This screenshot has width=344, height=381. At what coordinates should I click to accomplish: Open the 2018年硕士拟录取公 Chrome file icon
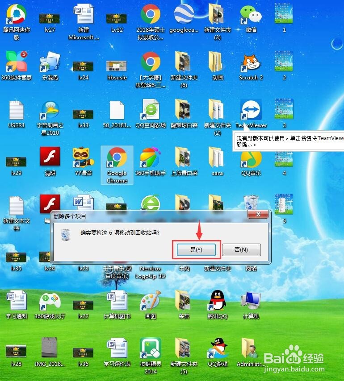point(151,14)
